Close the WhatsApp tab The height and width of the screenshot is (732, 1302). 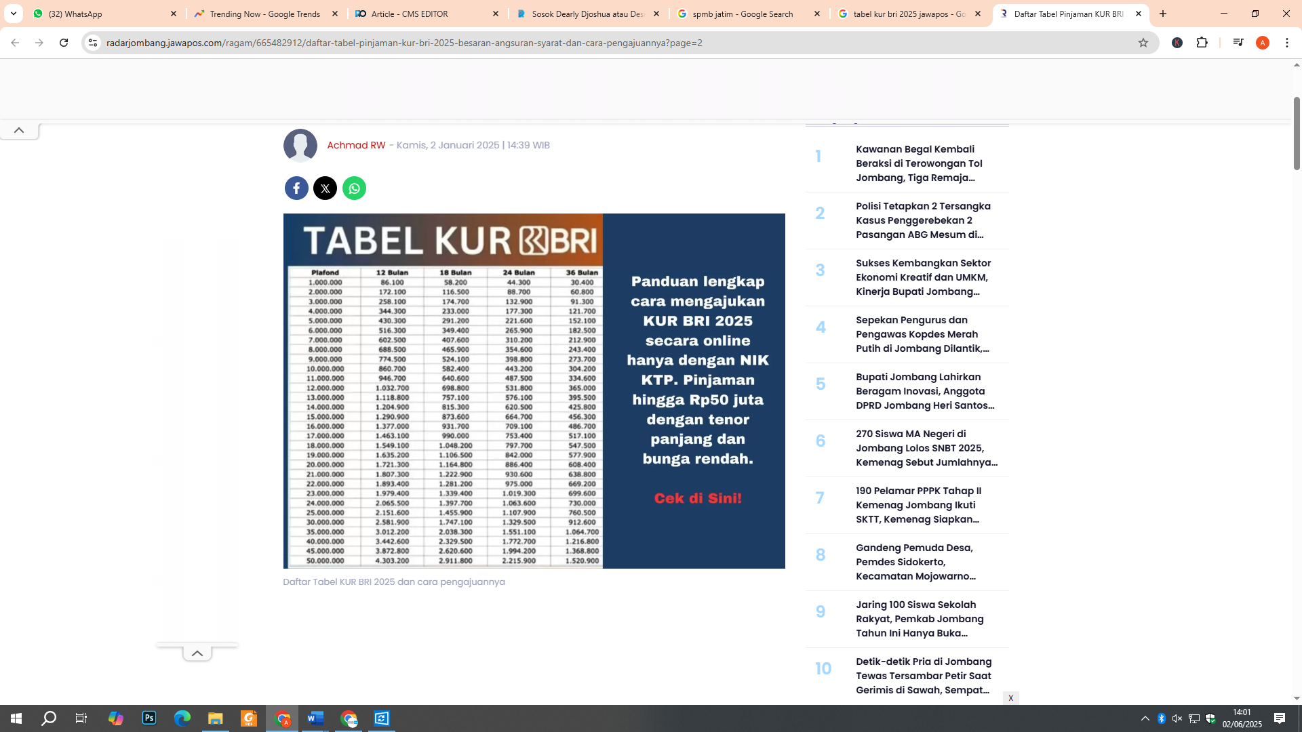pyautogui.click(x=174, y=14)
